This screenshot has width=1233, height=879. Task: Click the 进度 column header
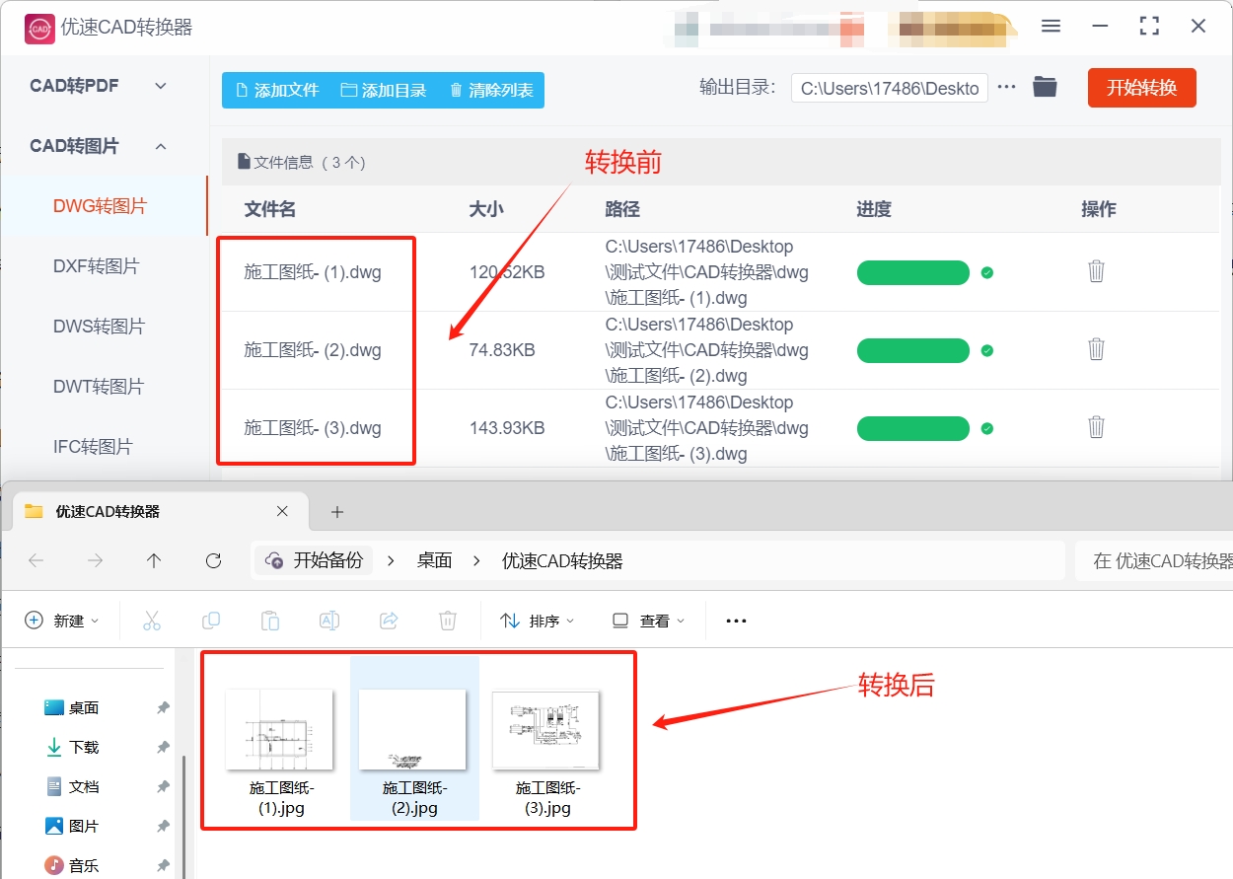click(874, 209)
